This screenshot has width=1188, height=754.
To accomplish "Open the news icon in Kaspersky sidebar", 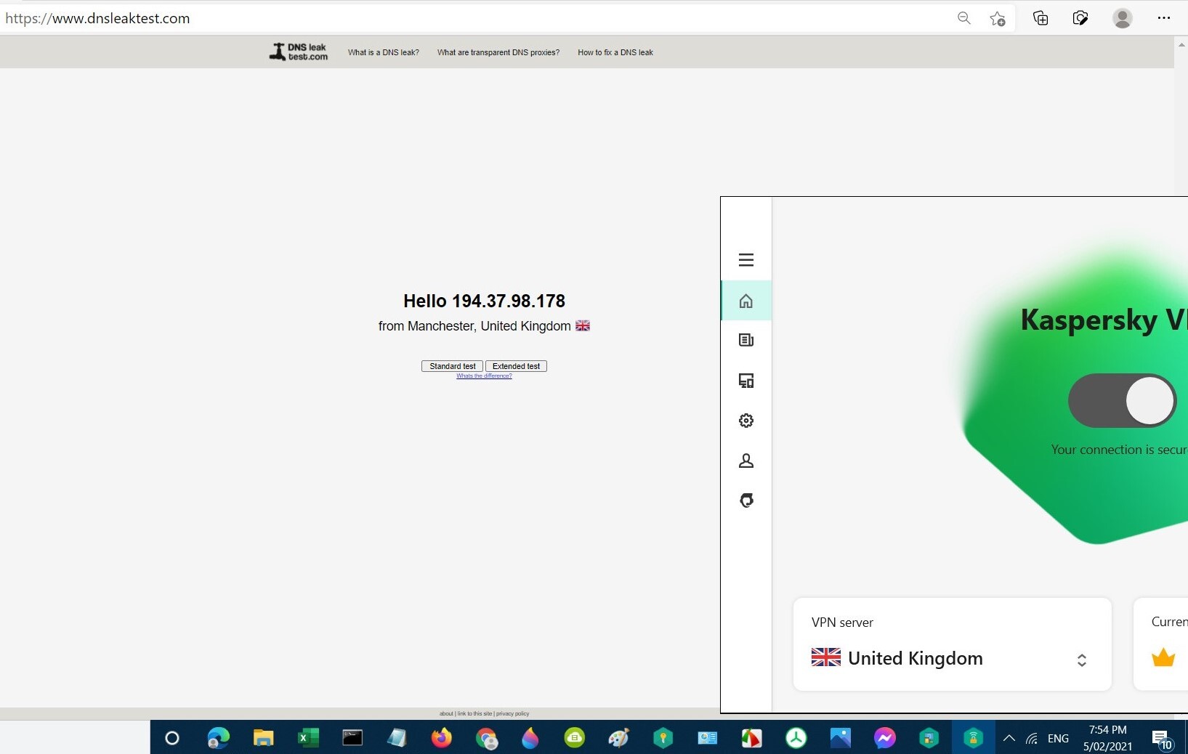I will pyautogui.click(x=746, y=340).
